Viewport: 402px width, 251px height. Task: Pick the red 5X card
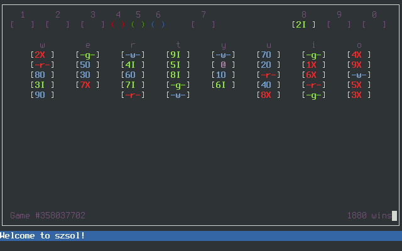click(x=359, y=85)
